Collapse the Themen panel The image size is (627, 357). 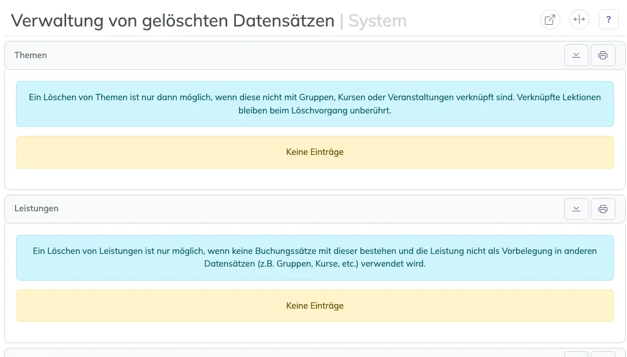click(x=576, y=55)
